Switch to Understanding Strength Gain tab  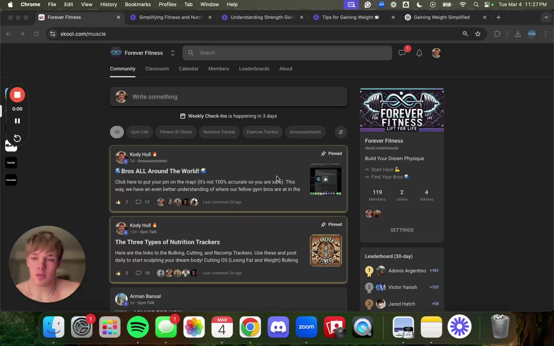(x=262, y=17)
